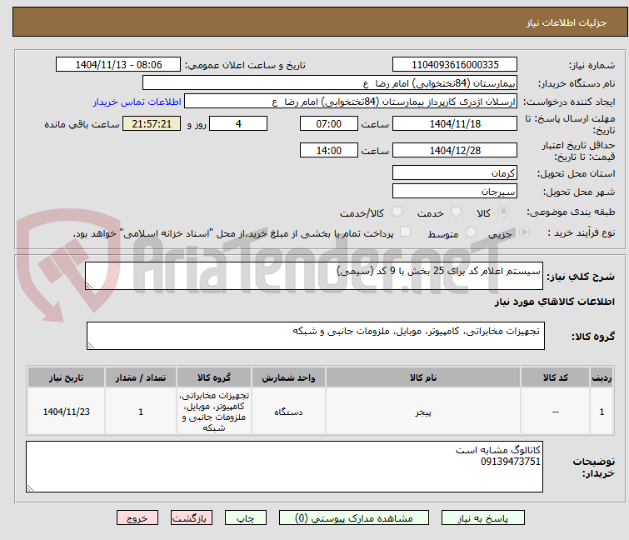
Task: Click the response deadline date 1404/11/18
Action: coord(455,123)
